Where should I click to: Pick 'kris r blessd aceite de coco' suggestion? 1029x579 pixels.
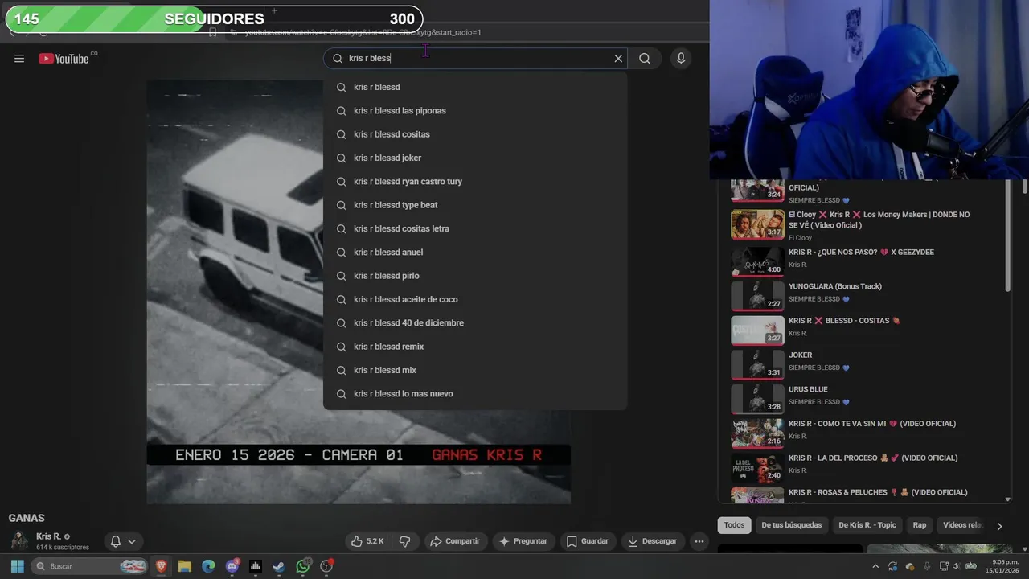point(475,299)
